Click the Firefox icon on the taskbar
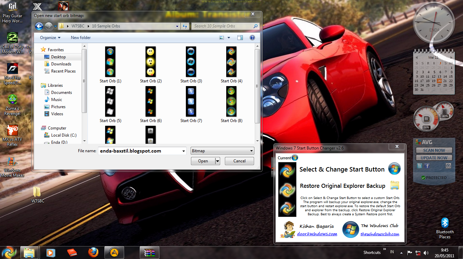This screenshot has height=259, width=463. point(93,252)
